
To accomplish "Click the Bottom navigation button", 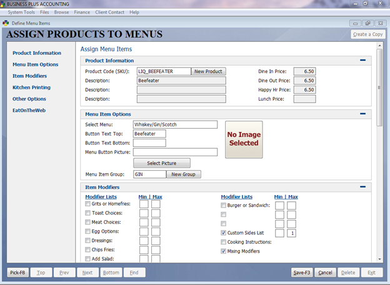I will pyautogui.click(x=111, y=272).
